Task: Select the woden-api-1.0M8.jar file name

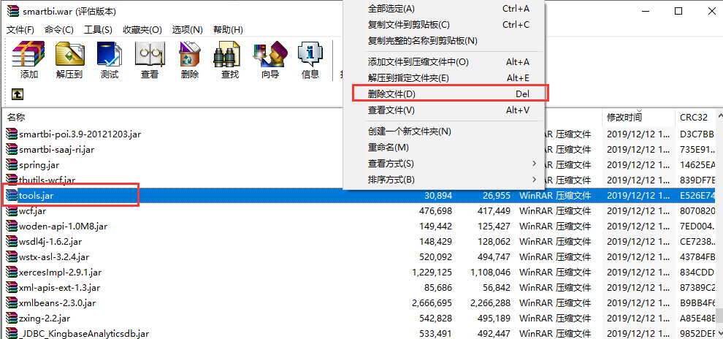Action: 63,226
